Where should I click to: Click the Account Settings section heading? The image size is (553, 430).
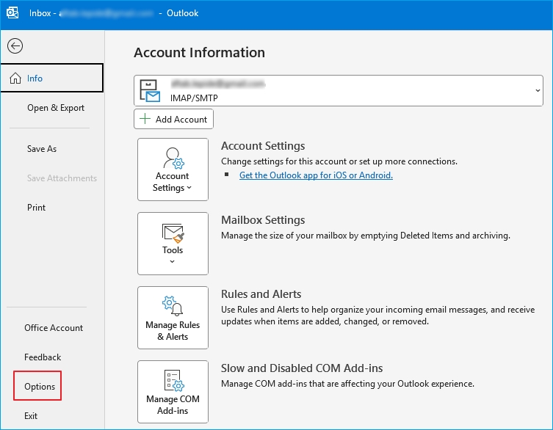click(263, 146)
